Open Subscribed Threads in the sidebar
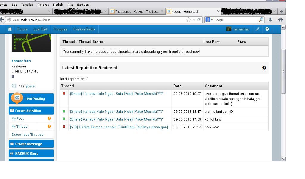Viewport: 305px width, 179px height. 27,135
